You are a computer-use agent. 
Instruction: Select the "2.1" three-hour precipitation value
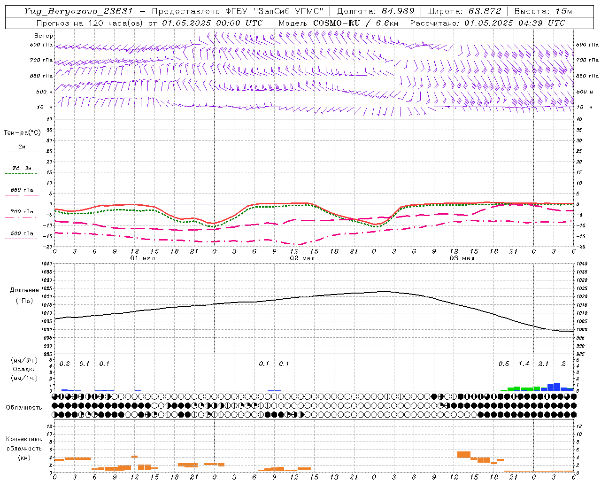coord(543,364)
